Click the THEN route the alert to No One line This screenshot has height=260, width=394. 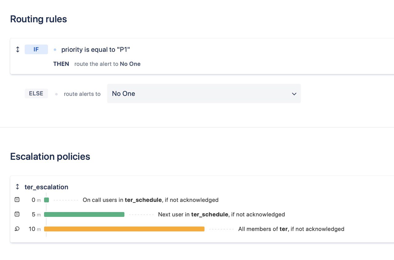coord(97,64)
